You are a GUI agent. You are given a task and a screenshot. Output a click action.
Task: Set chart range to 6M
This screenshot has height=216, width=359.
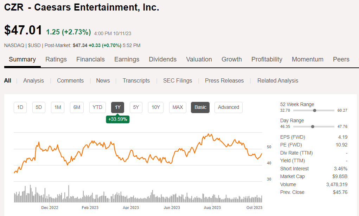click(76, 107)
